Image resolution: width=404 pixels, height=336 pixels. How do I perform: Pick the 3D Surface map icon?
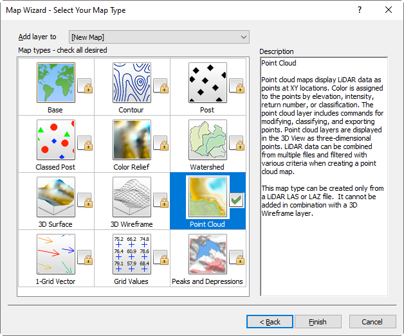pos(55,197)
